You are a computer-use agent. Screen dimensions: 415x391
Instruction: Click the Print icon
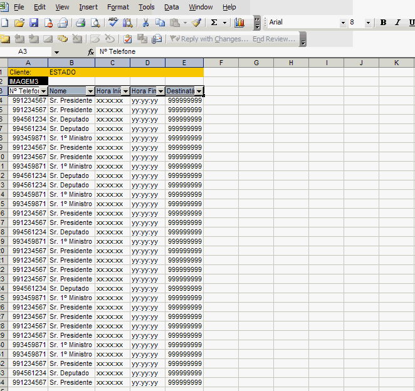tap(80, 23)
